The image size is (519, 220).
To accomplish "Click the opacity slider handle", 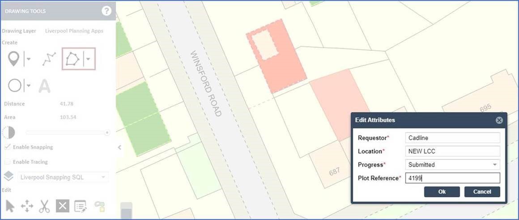I will click(107, 132).
